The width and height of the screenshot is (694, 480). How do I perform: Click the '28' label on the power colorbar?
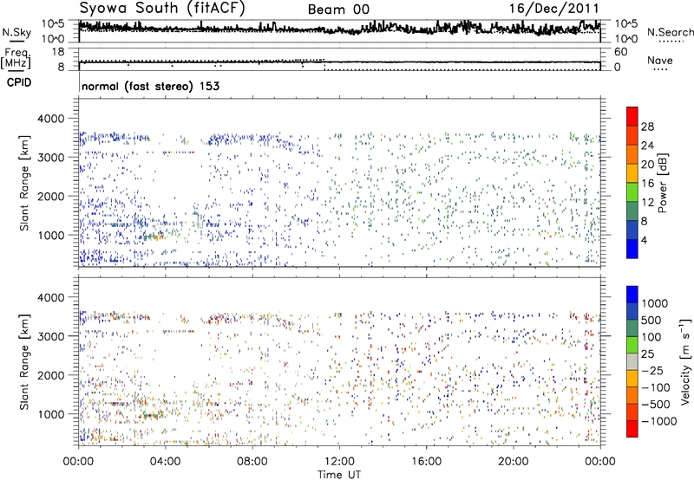tap(647, 126)
